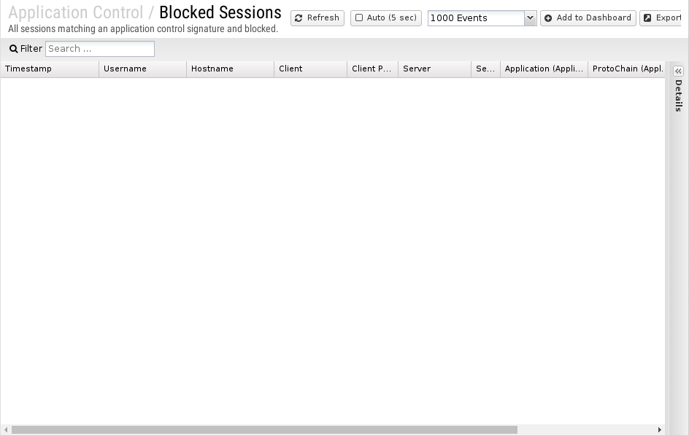Click the Refresh button
Image resolution: width=689 pixels, height=436 pixels.
point(317,18)
